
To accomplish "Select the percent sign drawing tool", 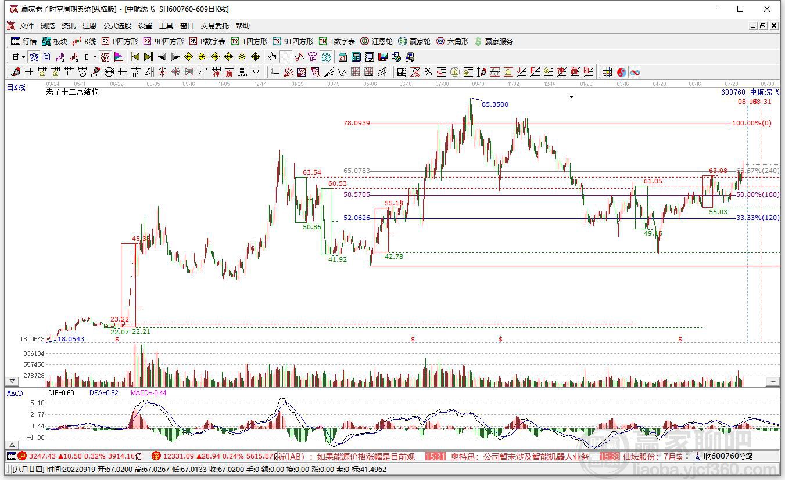I will (x=428, y=72).
